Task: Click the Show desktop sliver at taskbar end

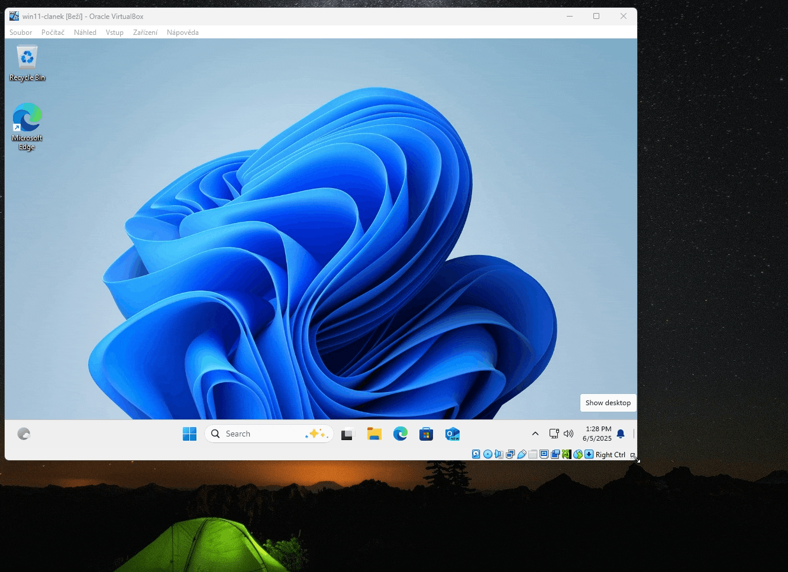Action: (634, 434)
